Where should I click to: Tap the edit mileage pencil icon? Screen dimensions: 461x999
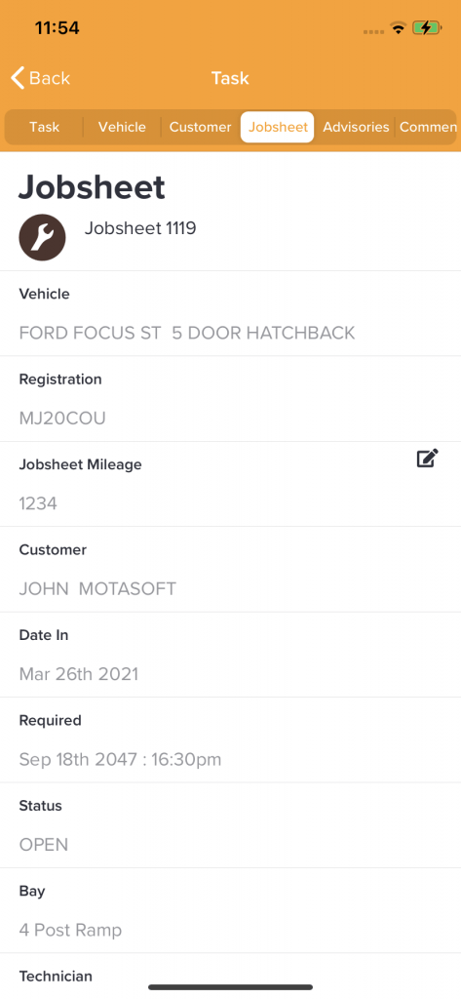tap(427, 459)
